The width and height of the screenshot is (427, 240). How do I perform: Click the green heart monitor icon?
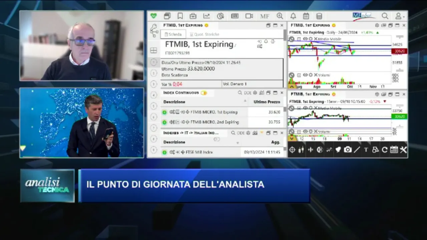(x=153, y=16)
